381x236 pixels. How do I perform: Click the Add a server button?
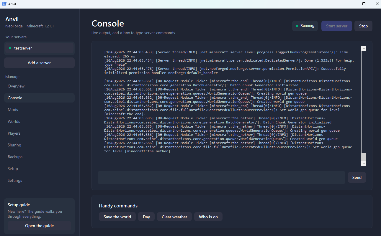coord(39,63)
